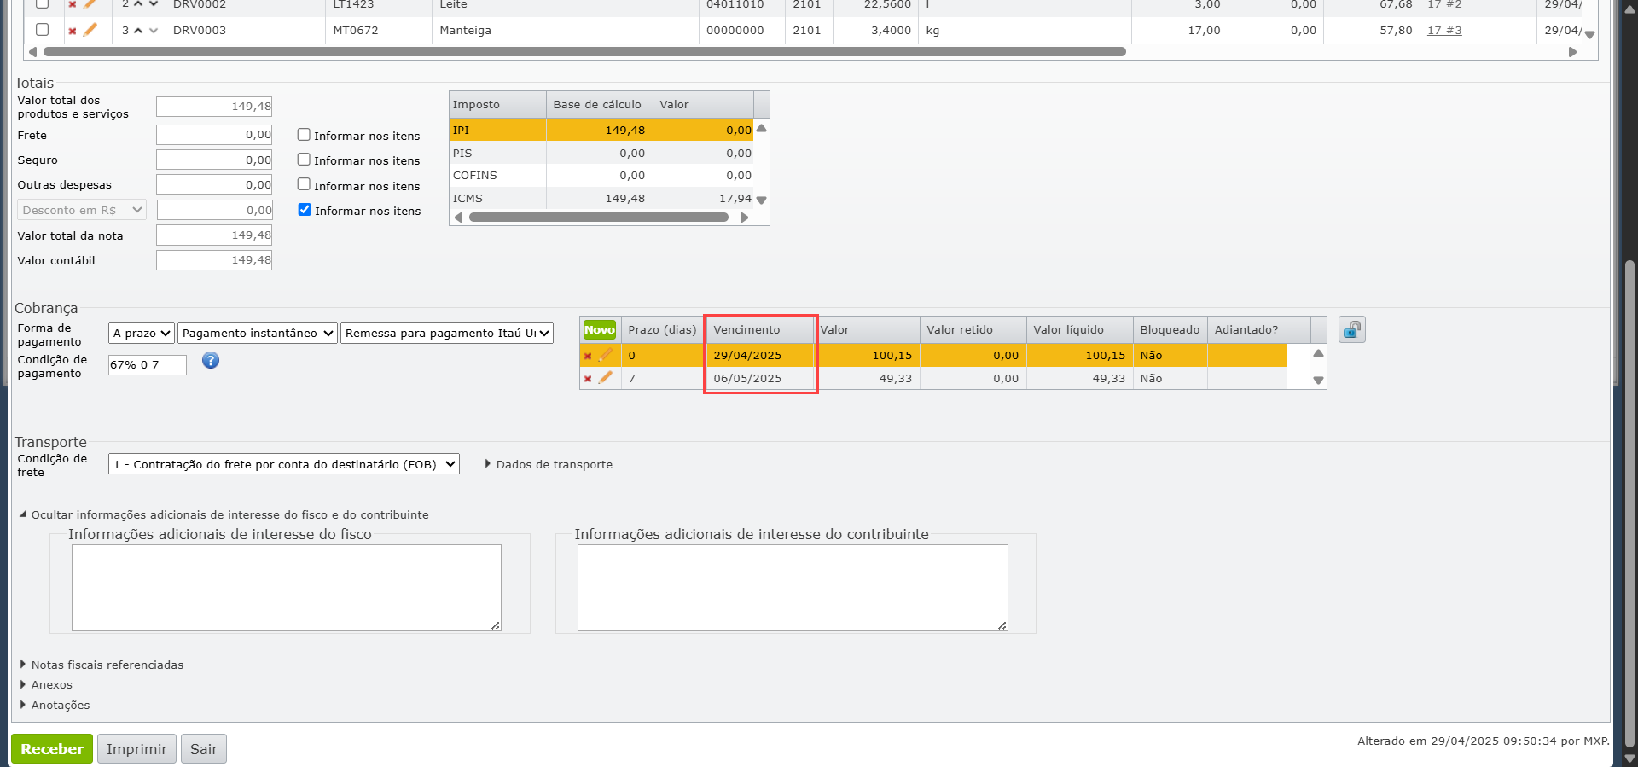
Task: Collapse additional fisco and contribuinte information
Action: [224, 515]
